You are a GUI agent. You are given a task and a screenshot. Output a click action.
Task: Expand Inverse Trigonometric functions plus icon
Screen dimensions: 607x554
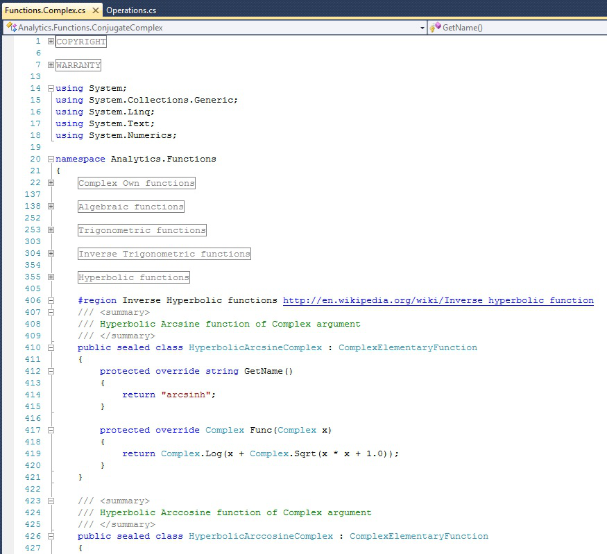click(51, 254)
